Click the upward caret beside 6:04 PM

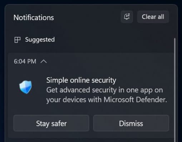pos(44,62)
